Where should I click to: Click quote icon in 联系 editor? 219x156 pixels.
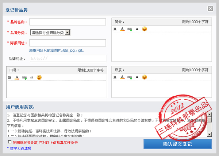click(137, 77)
